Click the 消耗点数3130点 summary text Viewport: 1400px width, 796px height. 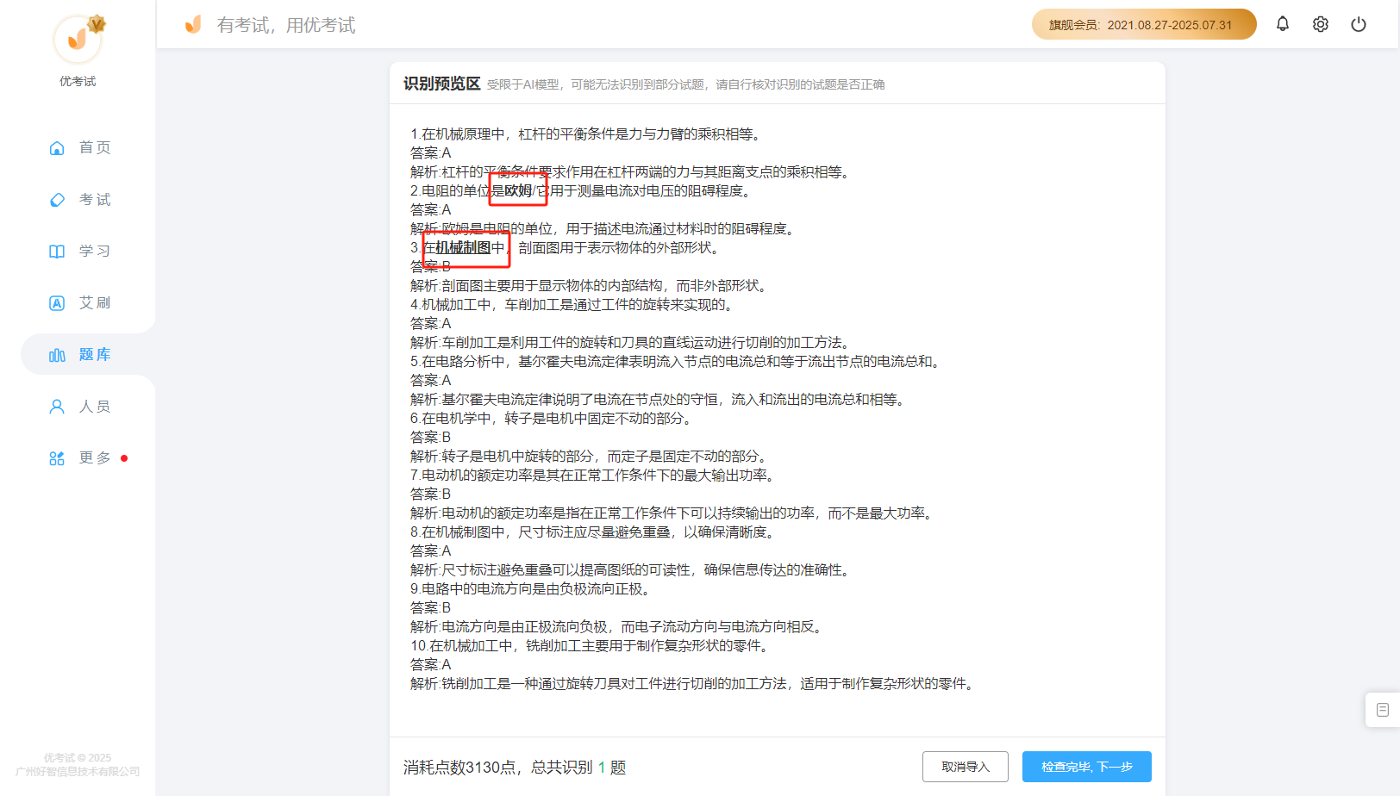tap(515, 768)
